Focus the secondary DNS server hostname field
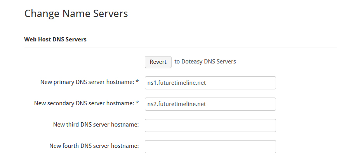The image size is (337, 161). click(210, 104)
